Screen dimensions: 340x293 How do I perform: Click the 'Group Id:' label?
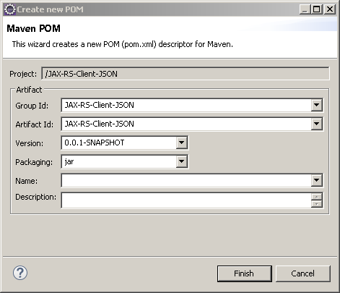32,106
